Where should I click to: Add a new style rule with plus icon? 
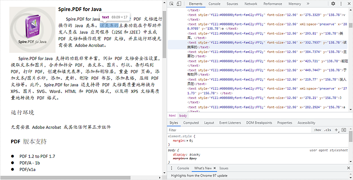click(336, 130)
